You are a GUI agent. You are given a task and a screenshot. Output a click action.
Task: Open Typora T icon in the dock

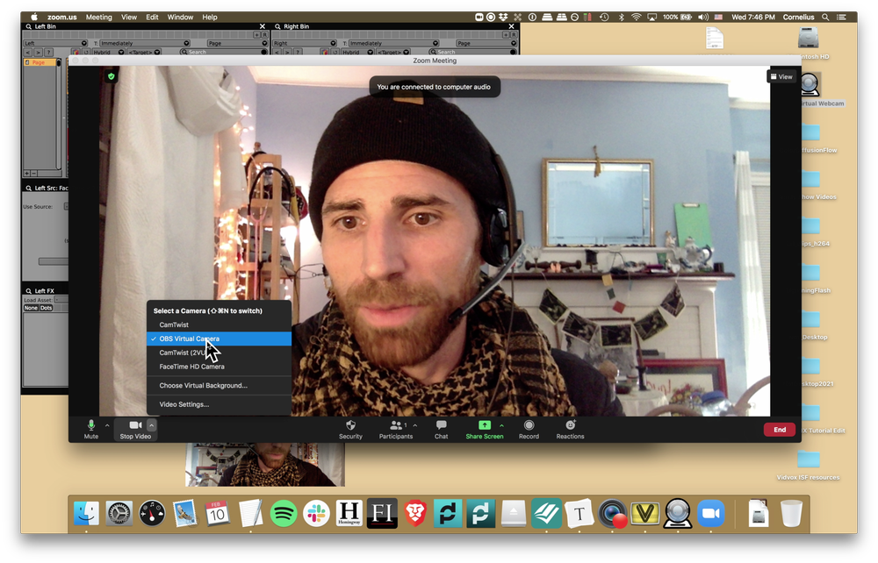pyautogui.click(x=579, y=513)
